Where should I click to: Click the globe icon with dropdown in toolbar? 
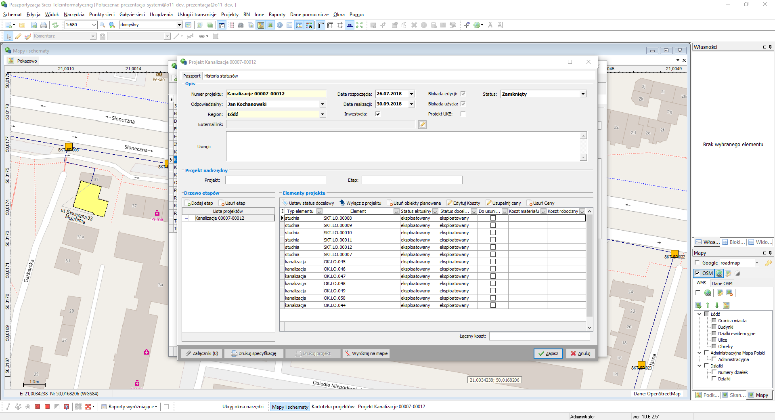(478, 25)
